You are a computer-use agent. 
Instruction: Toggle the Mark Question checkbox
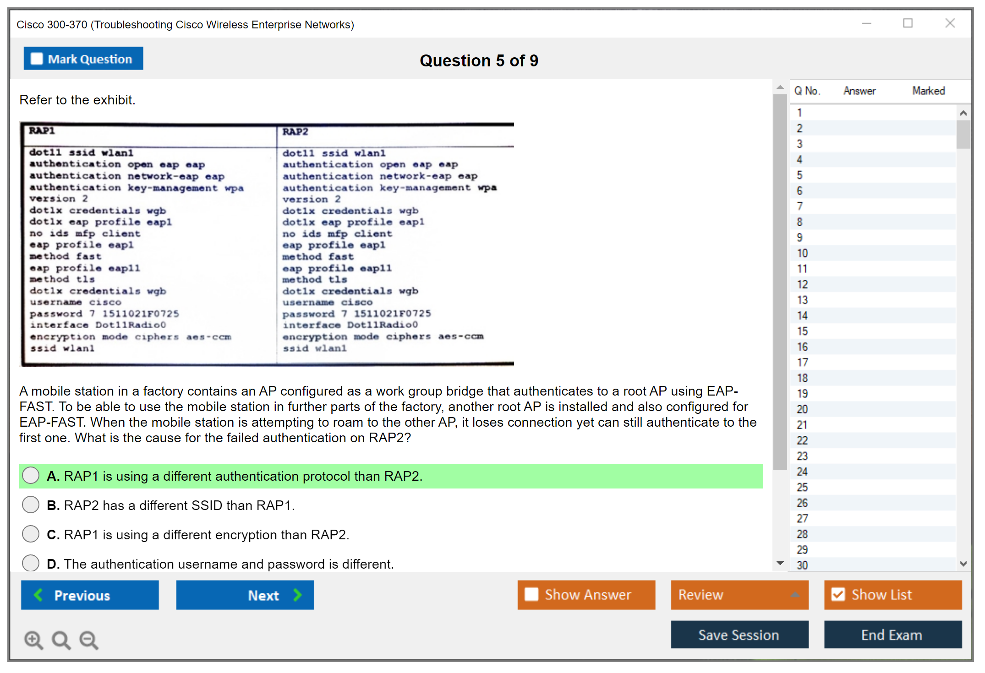(37, 59)
